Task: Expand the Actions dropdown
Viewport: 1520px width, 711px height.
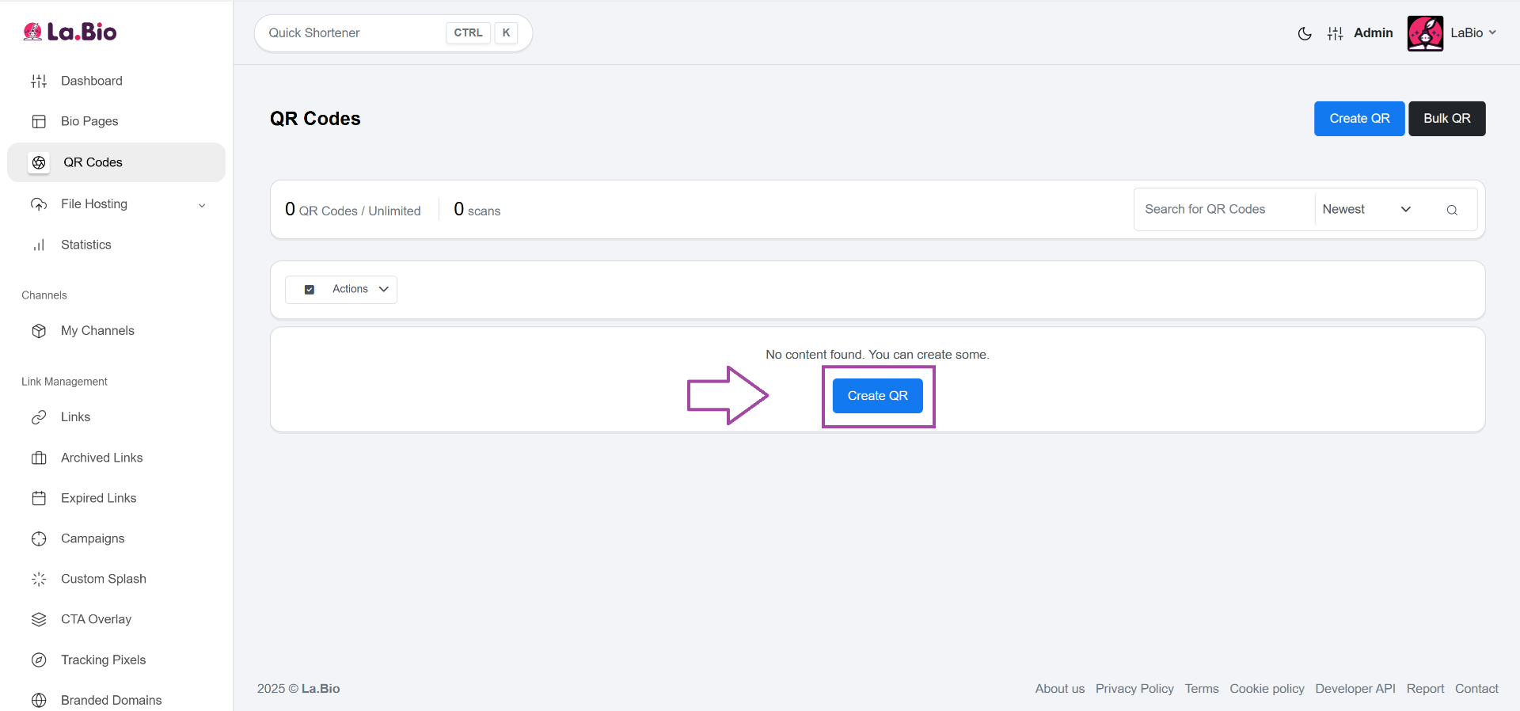Action: 360,290
